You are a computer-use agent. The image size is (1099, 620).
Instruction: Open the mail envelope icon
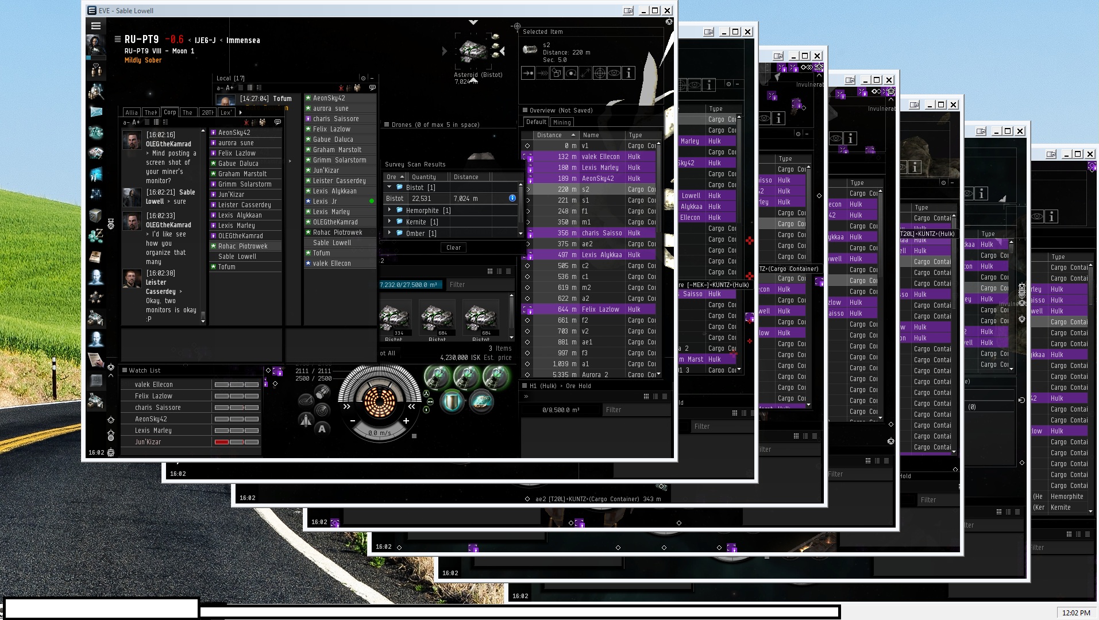coord(96,112)
